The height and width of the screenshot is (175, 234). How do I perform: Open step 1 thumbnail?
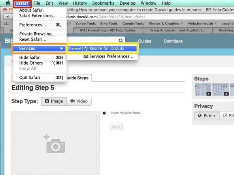pos(203,89)
